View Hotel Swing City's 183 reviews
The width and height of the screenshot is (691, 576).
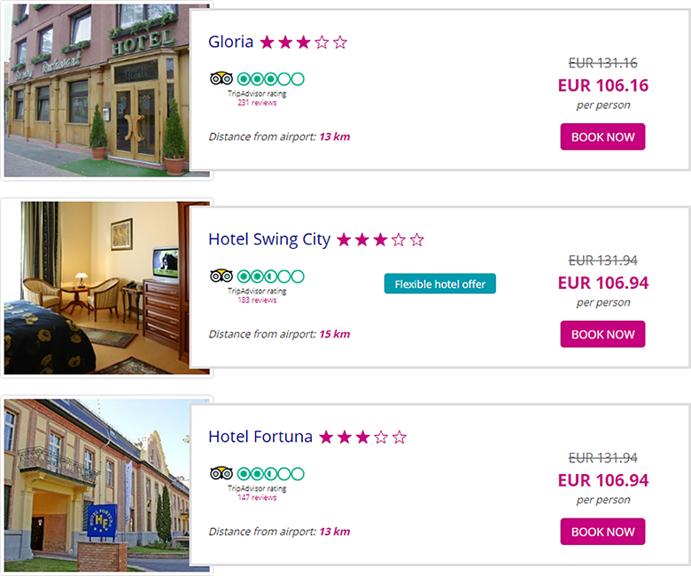coord(257,300)
